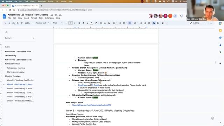Click the Paint format roller icon
This screenshot has height=126, width=224.
(22, 23)
